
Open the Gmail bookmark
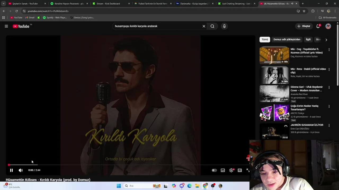point(30,18)
